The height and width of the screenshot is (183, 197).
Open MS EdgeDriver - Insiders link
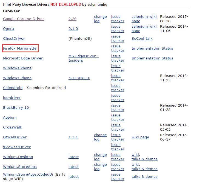tap(83, 58)
